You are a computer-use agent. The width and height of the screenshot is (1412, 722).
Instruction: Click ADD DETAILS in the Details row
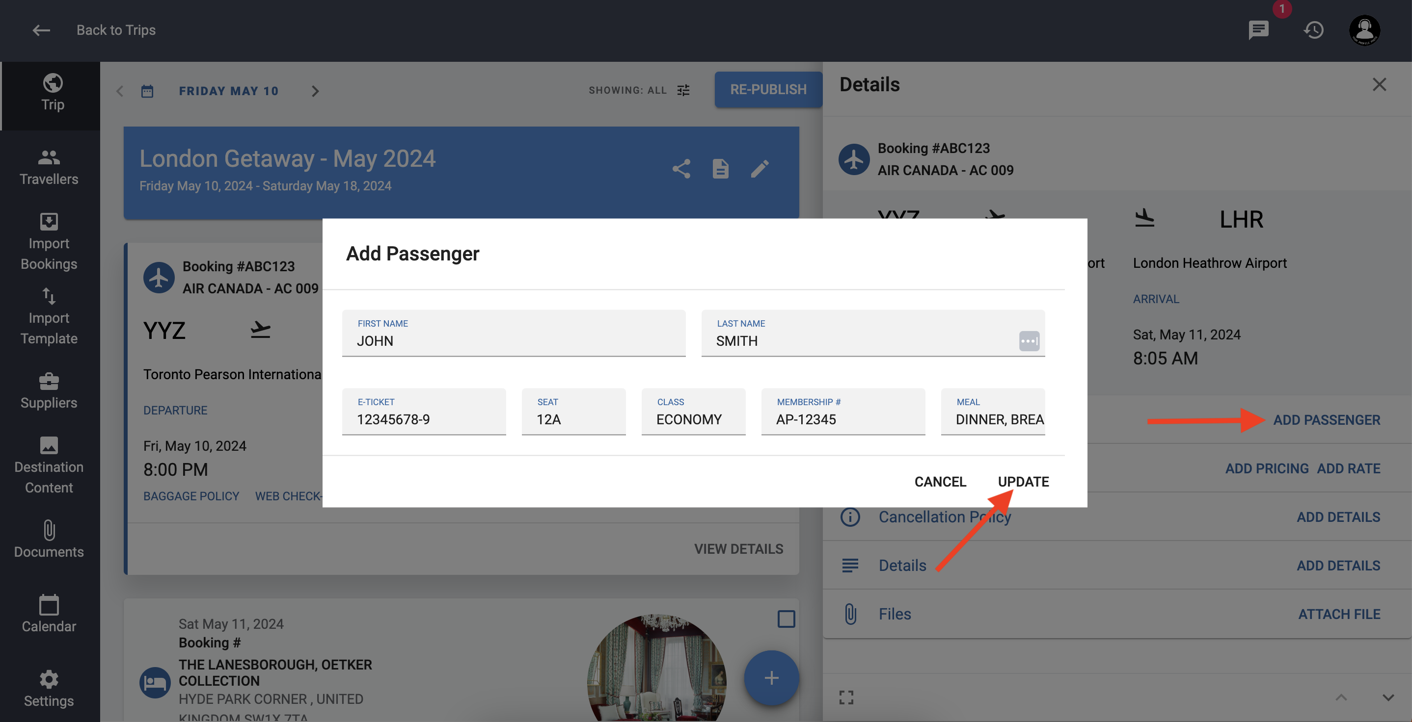point(1338,566)
